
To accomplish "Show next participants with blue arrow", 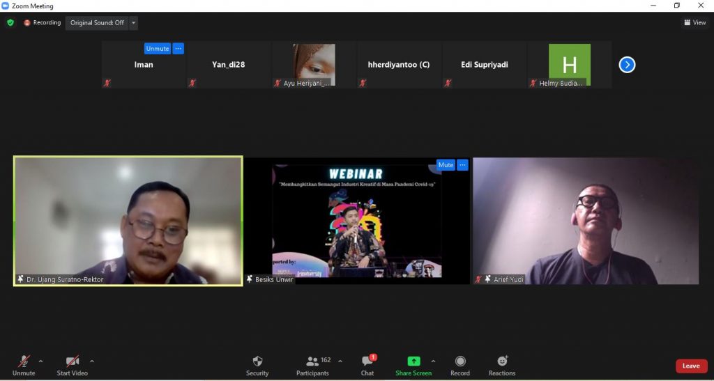I will [627, 65].
